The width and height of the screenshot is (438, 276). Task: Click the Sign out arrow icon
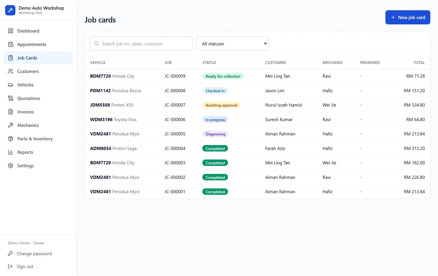[x=10, y=266]
